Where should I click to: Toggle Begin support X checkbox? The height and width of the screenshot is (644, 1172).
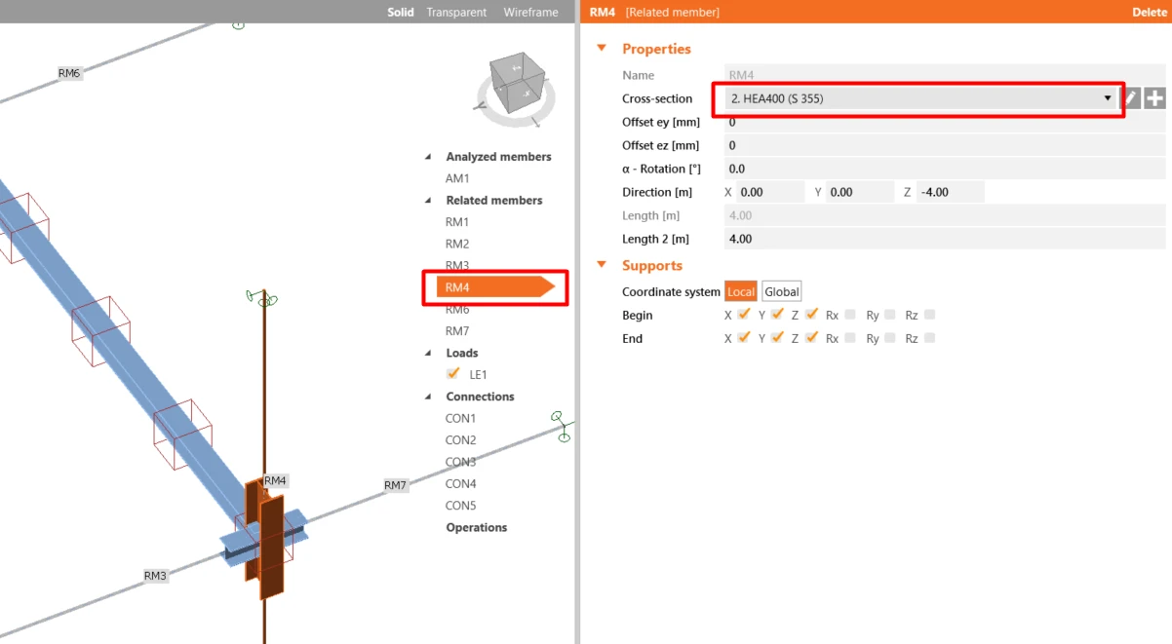point(744,315)
